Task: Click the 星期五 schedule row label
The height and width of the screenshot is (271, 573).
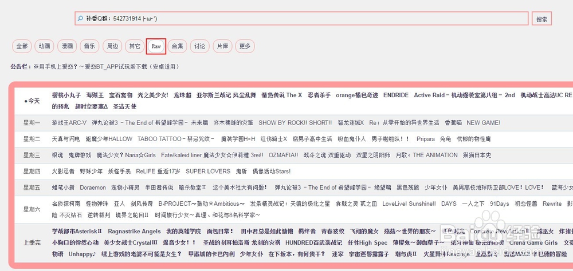Action: tap(32, 188)
